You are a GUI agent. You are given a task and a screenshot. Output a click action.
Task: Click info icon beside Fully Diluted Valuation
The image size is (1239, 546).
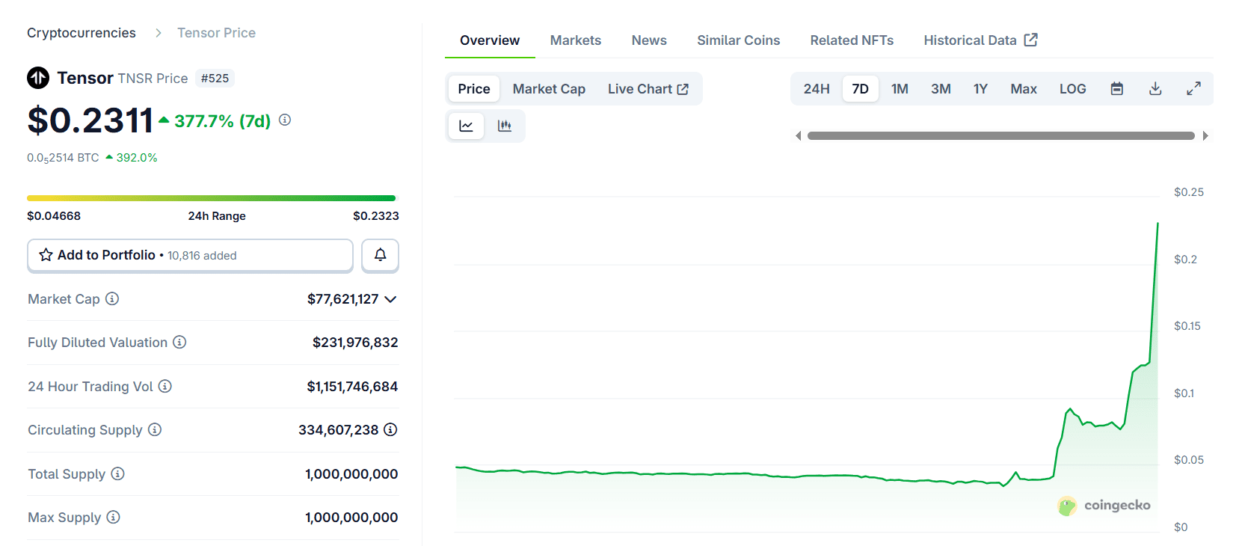point(179,342)
